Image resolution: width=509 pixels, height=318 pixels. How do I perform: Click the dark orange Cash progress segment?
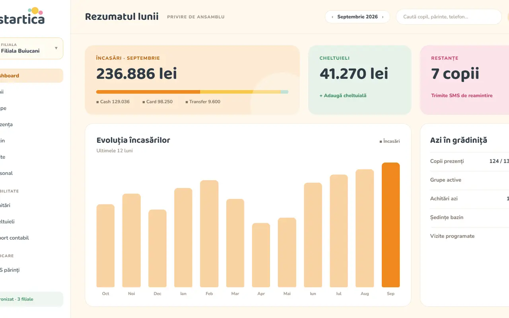coord(148,92)
